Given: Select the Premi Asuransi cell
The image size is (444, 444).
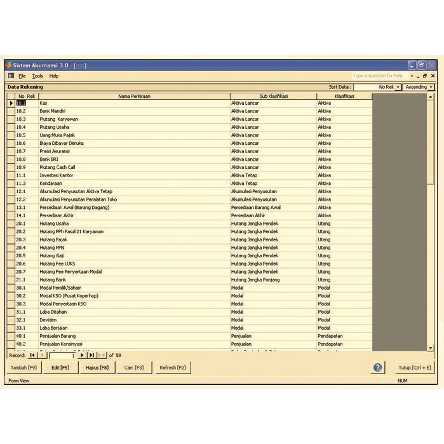Looking at the screenshot, I should coord(134,151).
